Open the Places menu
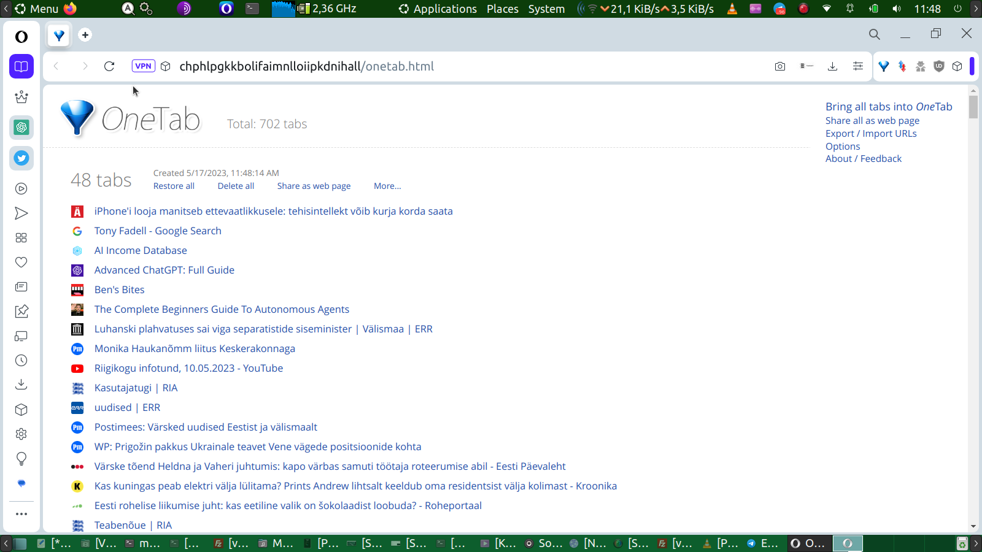This screenshot has height=552, width=982. 503,9
